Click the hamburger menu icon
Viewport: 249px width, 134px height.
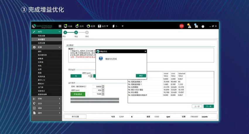[60, 26]
